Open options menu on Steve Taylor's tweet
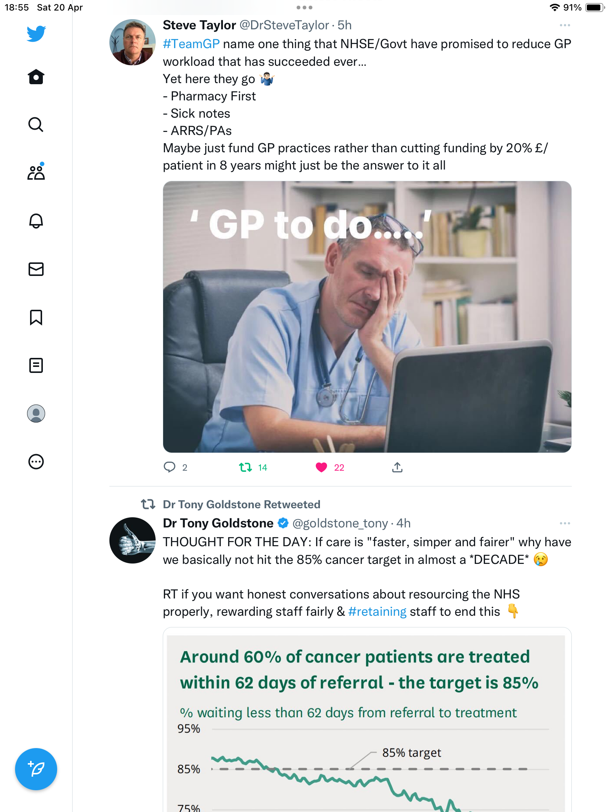 [565, 25]
